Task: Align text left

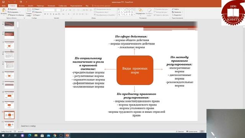Action: [74, 14]
